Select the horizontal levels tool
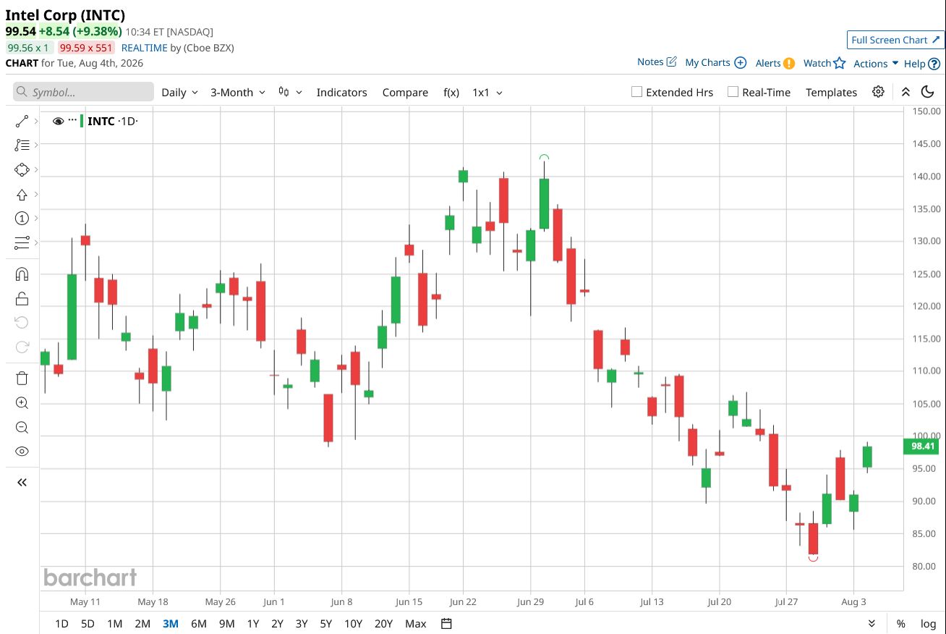The image size is (946, 634). point(22,242)
